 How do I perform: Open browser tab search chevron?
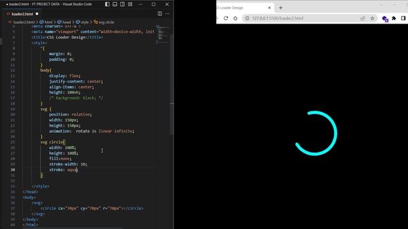click(381, 4)
